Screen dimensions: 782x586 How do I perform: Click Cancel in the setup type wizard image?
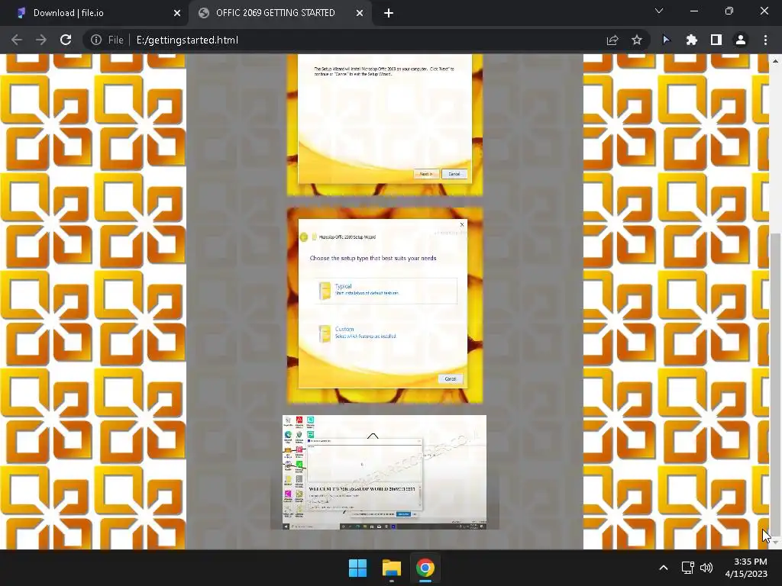(451, 378)
